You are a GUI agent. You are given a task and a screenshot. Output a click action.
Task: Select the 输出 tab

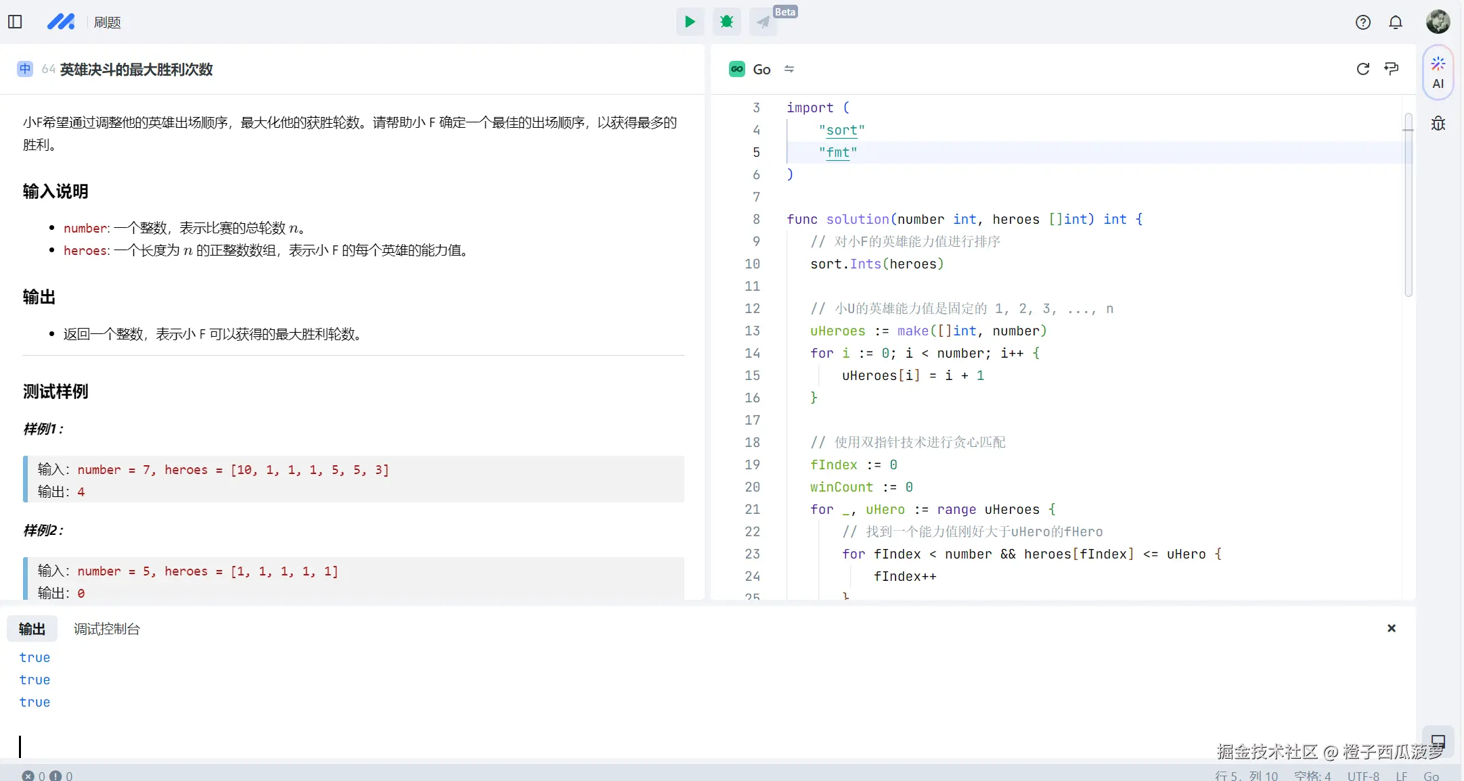click(32, 629)
